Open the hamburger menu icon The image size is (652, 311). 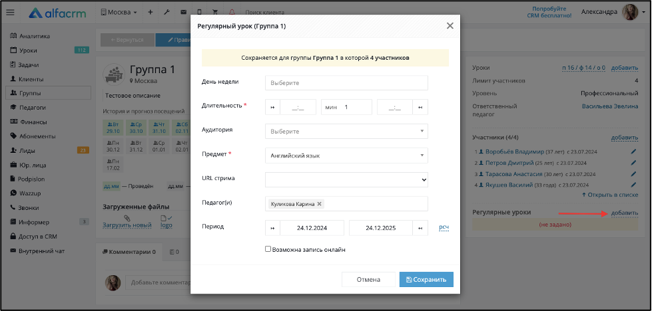11,13
